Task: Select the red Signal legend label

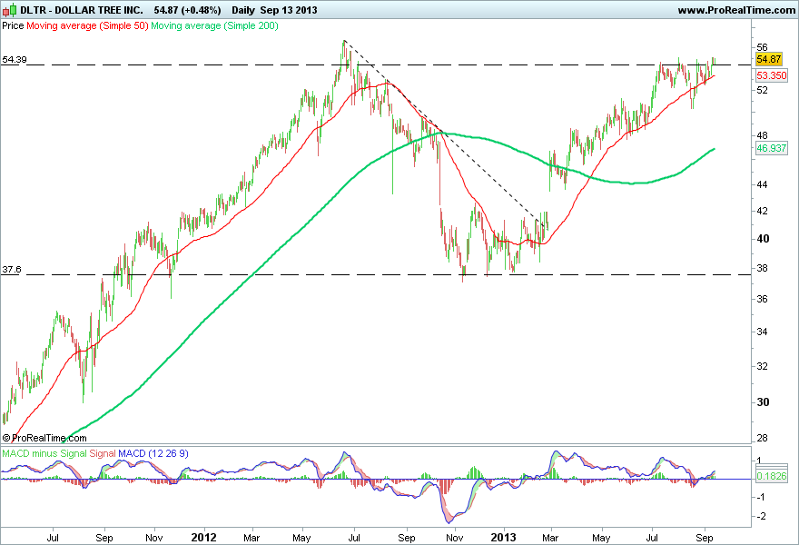Action: tap(103, 453)
